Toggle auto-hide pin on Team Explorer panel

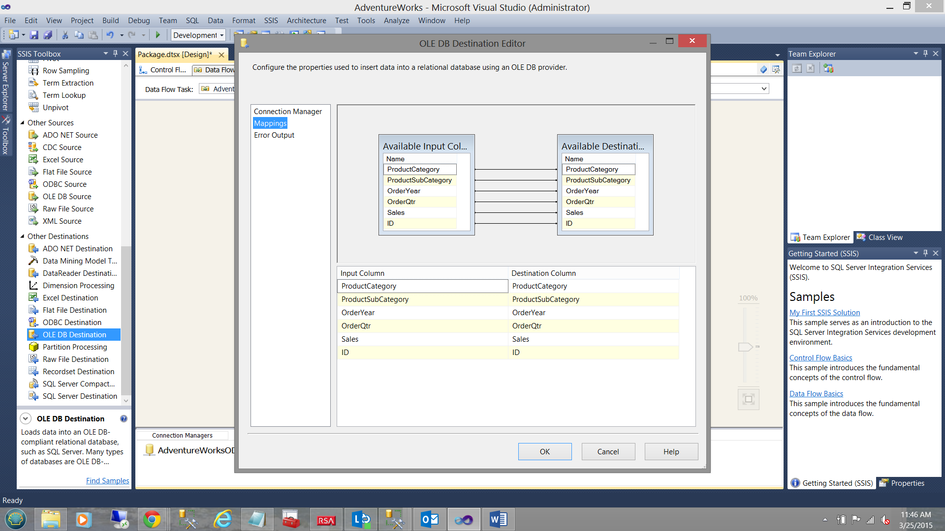tap(925, 54)
